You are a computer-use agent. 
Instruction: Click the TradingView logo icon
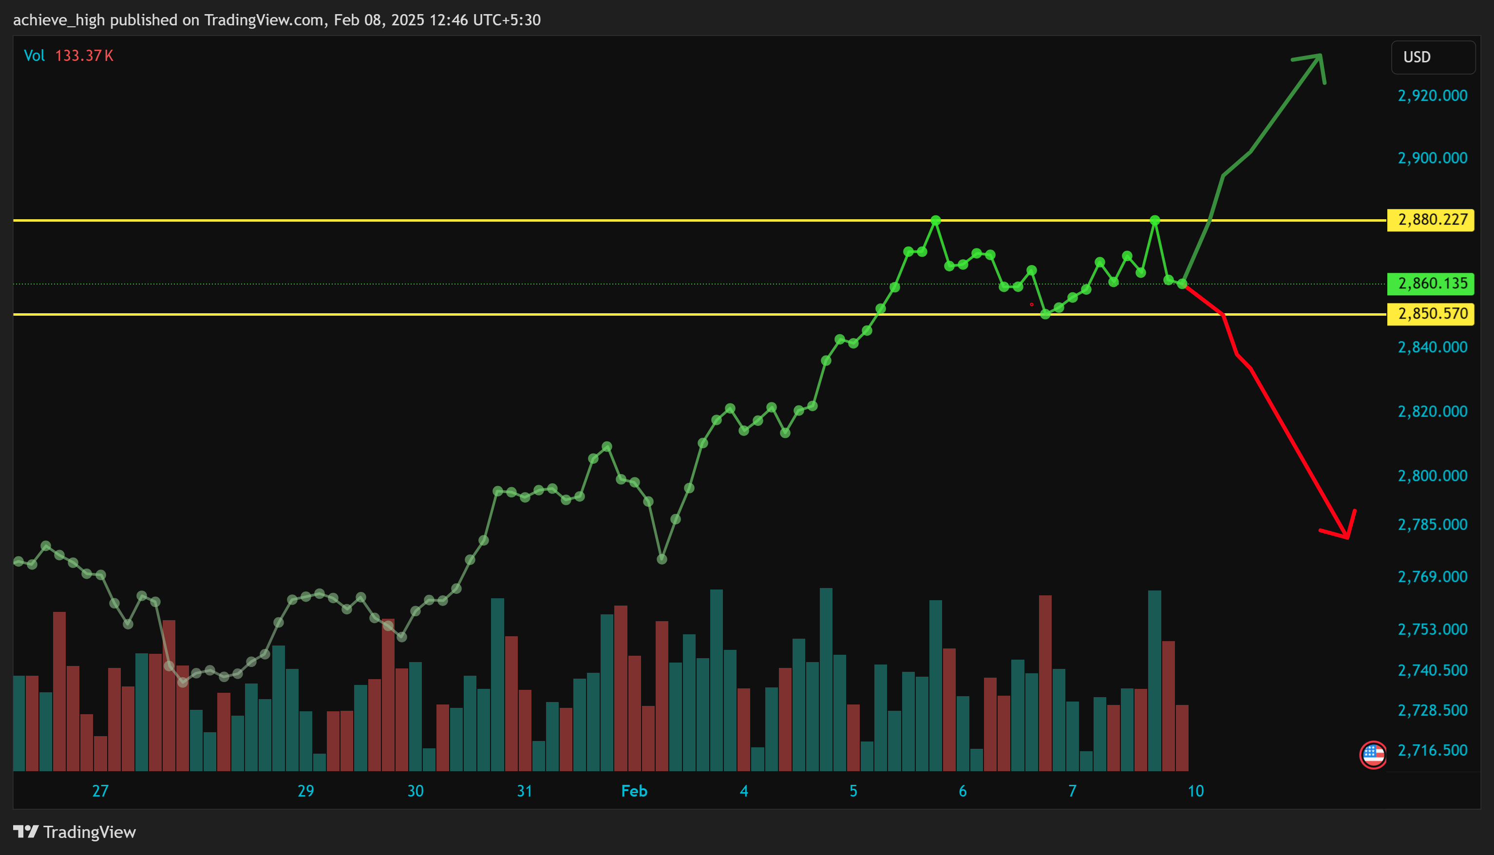(x=26, y=832)
